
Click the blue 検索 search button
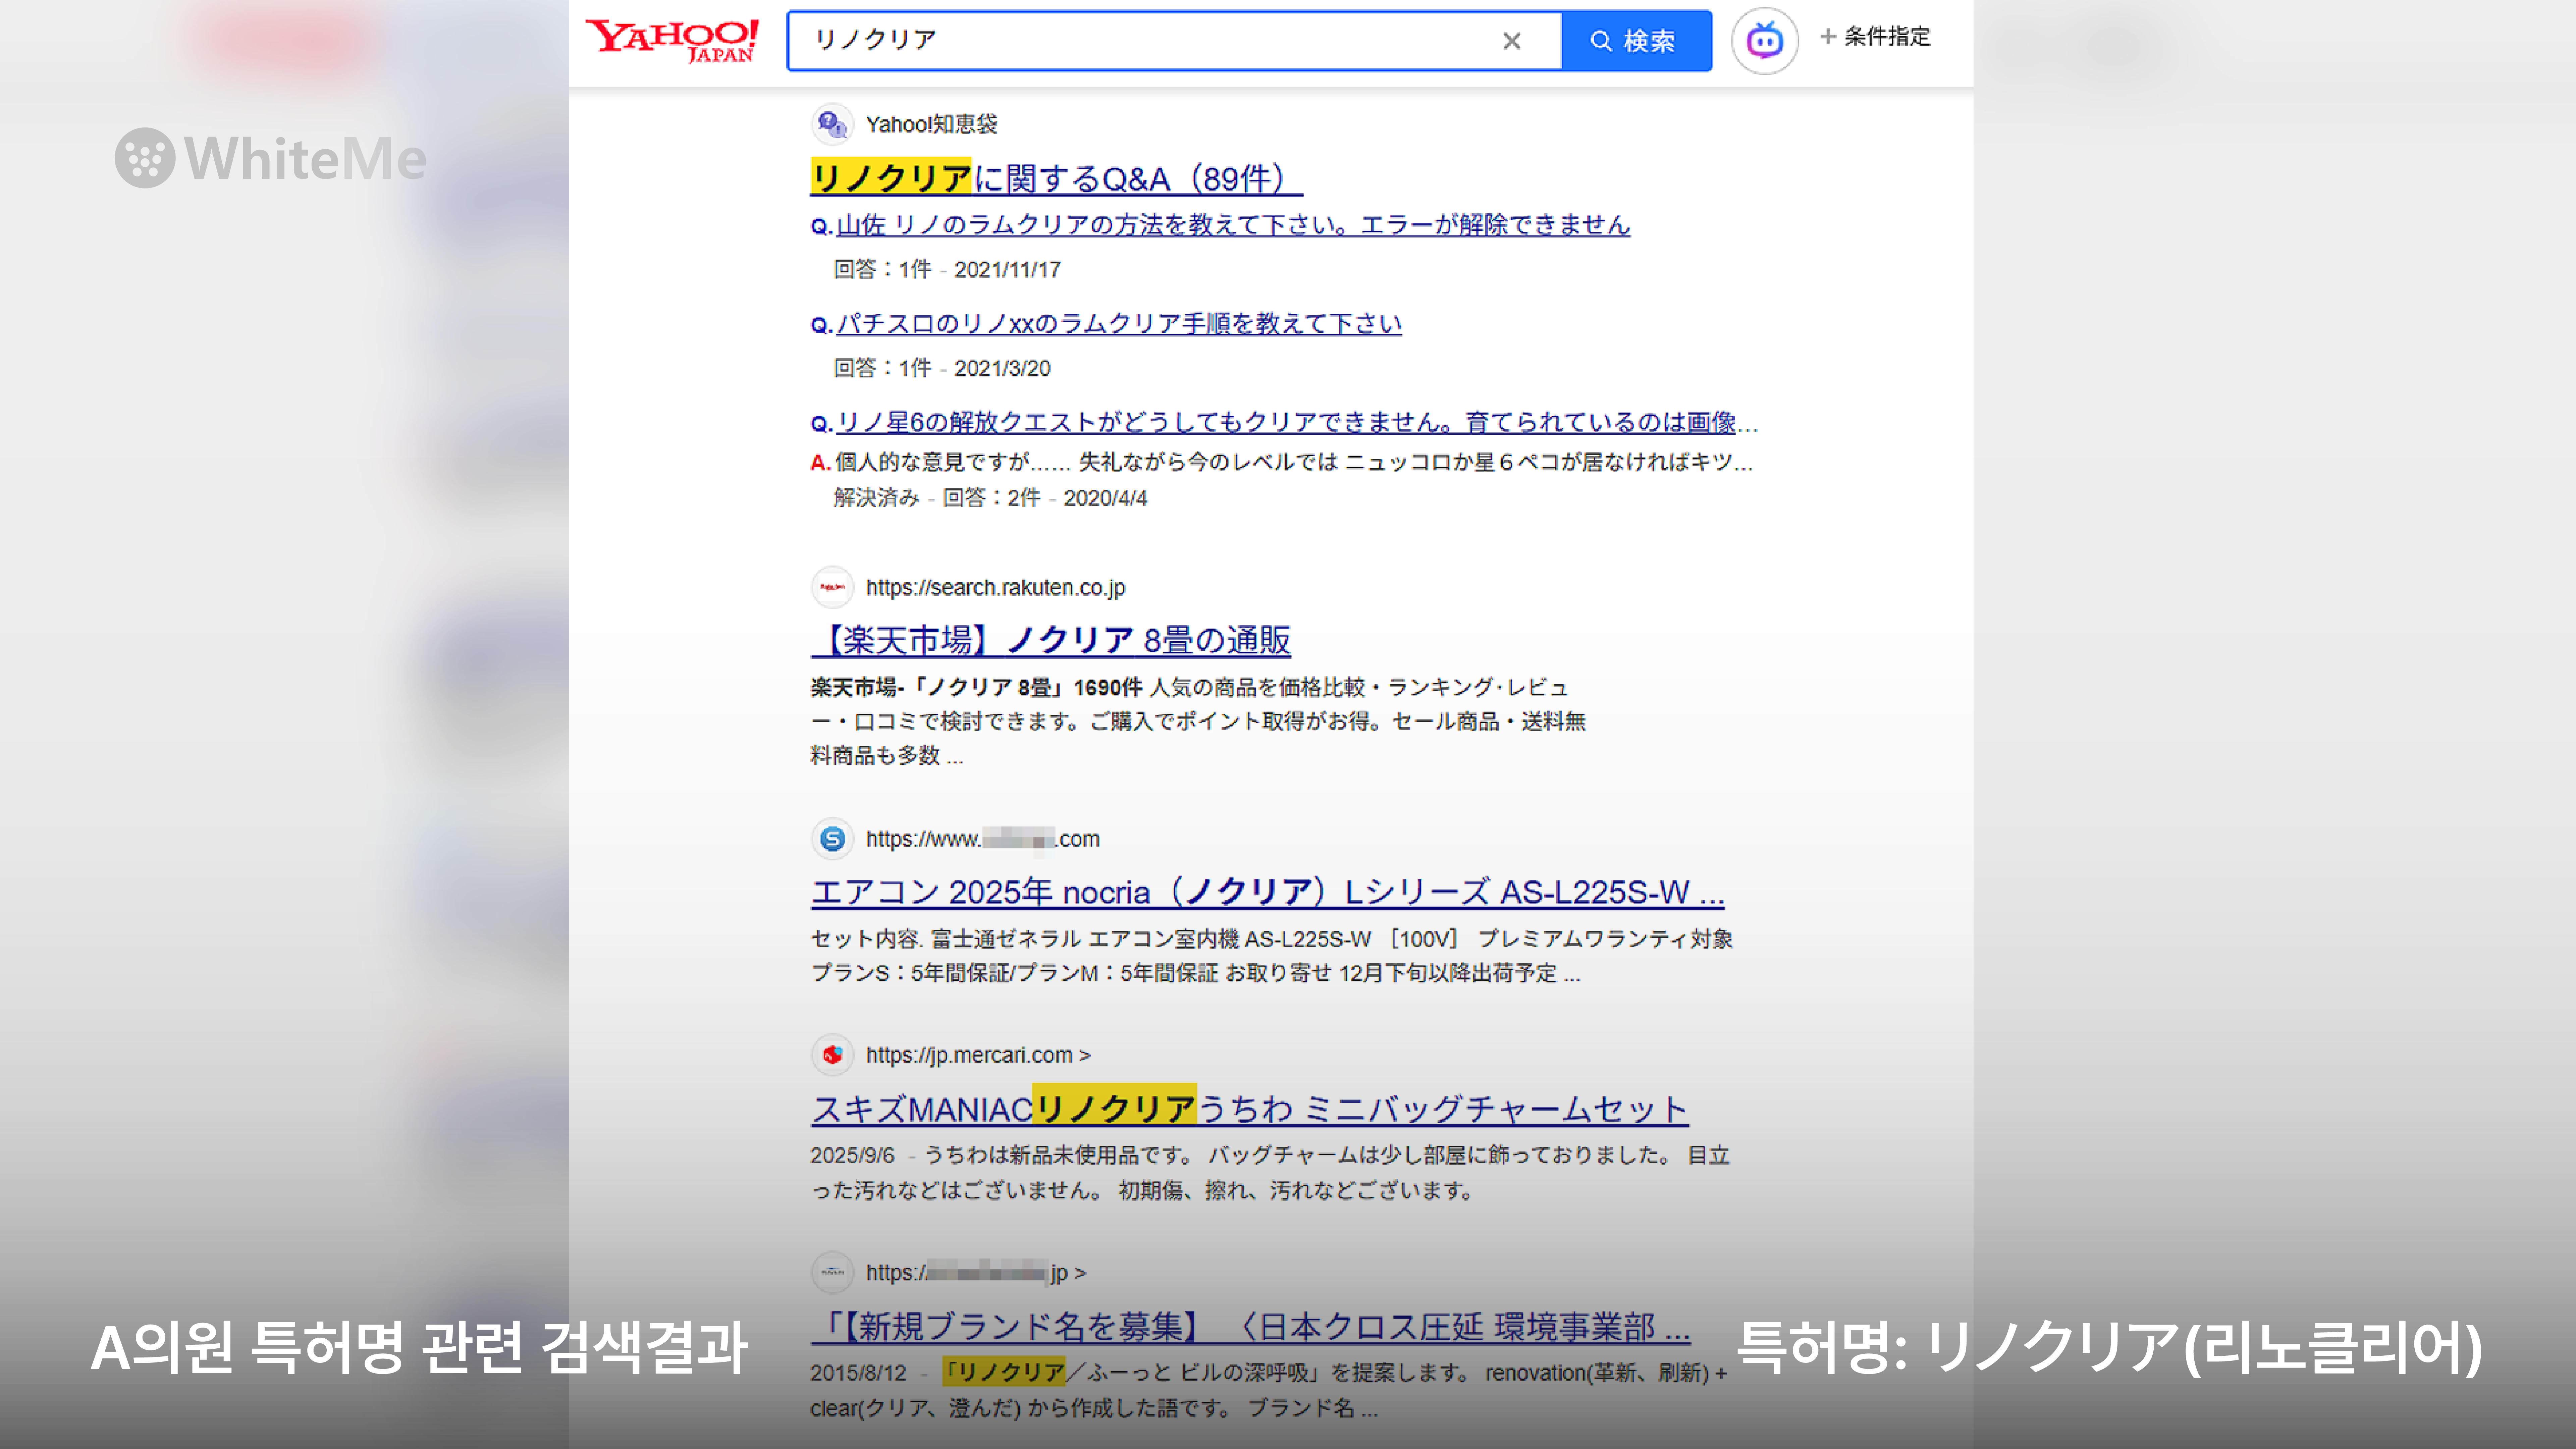1636,41
